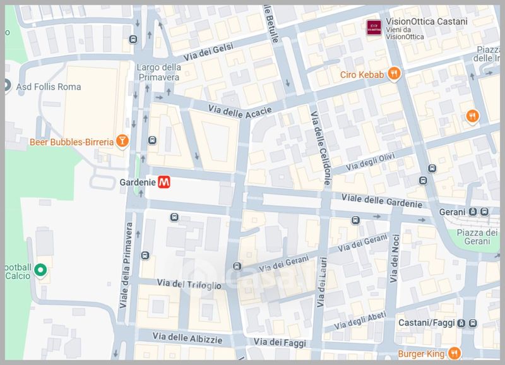The image size is (505, 365).
Task: Click the bus stop on Viale della Primavera
Action: point(145,256)
